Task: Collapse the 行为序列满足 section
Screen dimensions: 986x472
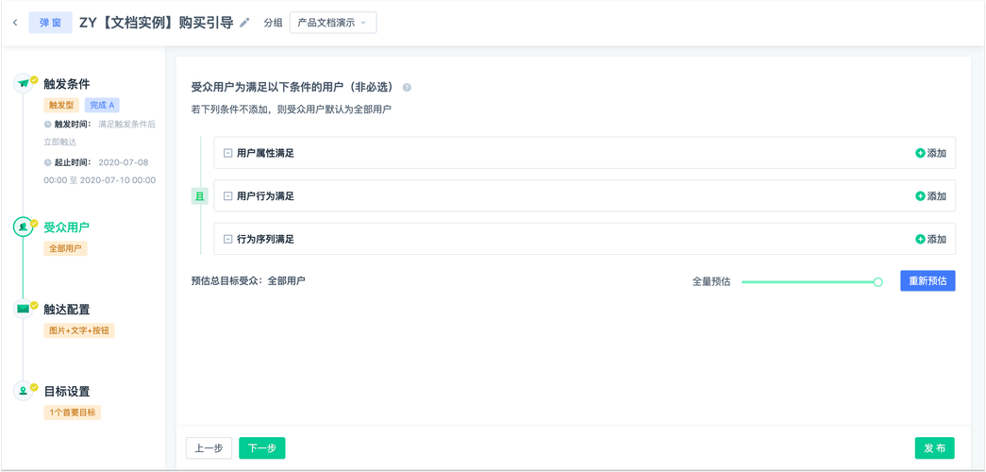Action: coord(227,239)
